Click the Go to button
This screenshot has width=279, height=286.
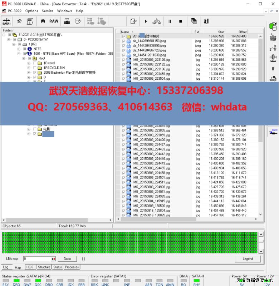click(67, 259)
